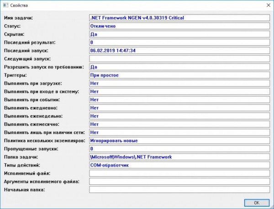The image size is (274, 209).
Task: Click the Пропущенные запуски field
Action: [179, 149]
